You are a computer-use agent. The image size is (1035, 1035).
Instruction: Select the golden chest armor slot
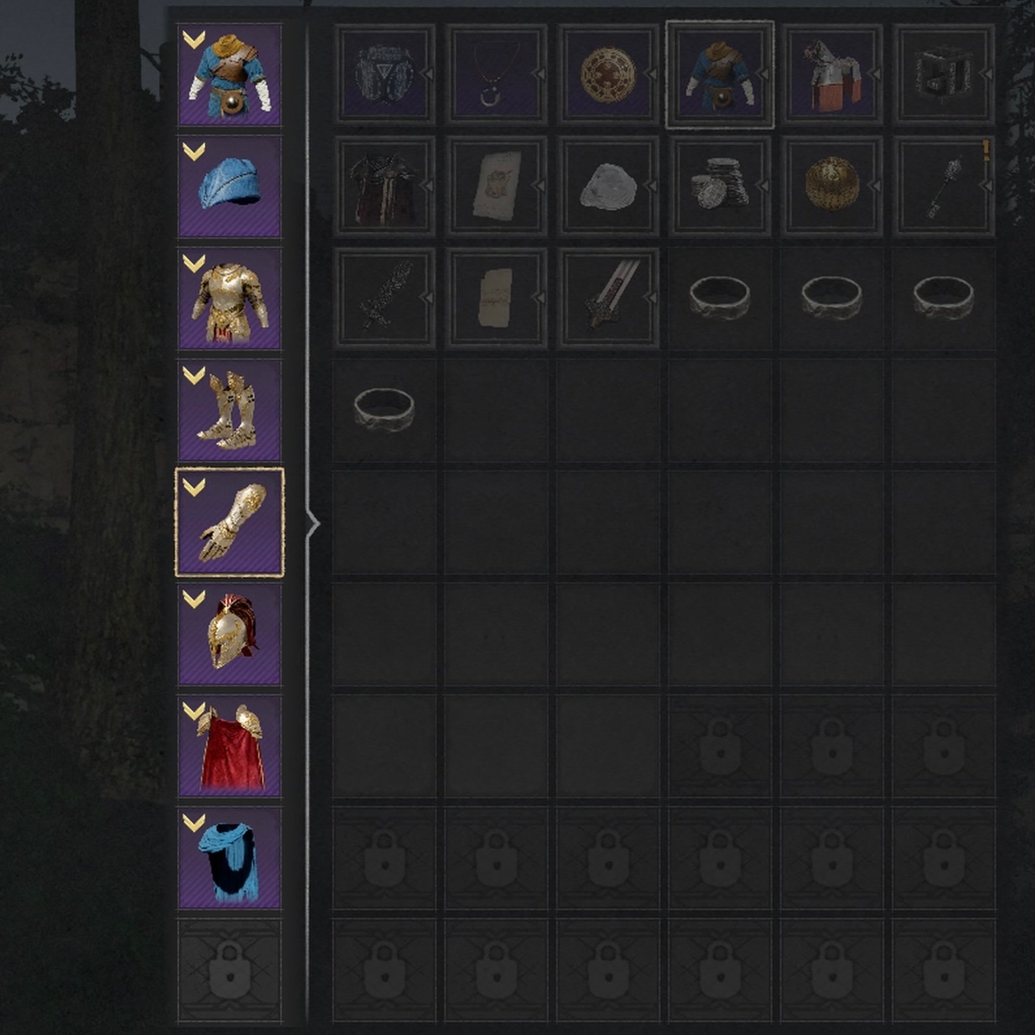click(x=230, y=298)
